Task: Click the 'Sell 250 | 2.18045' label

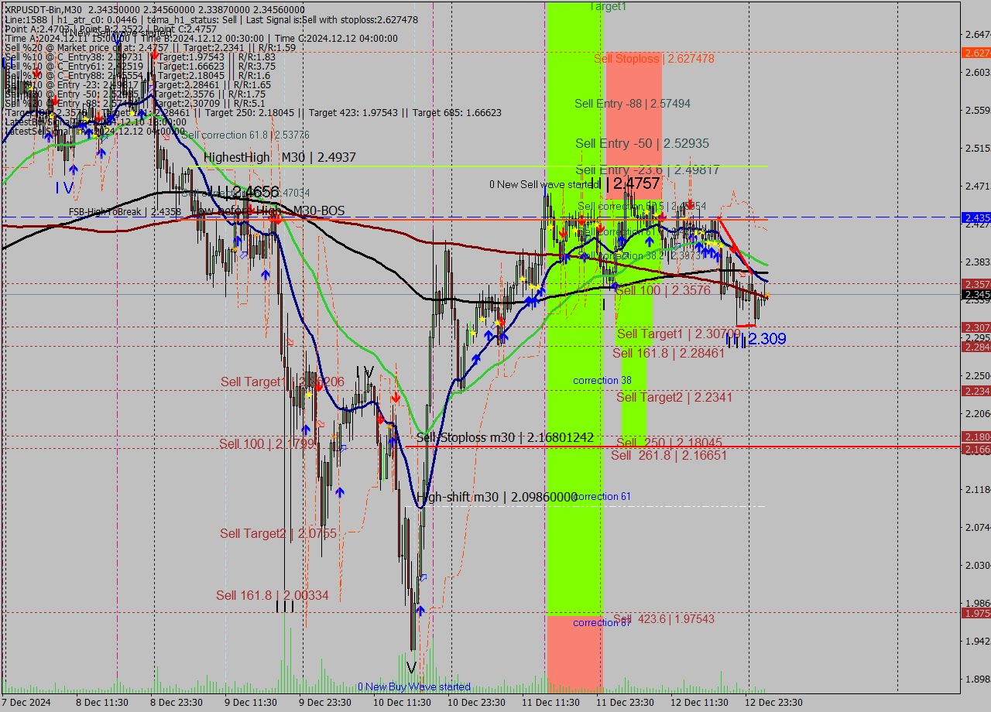Action: 669,443
